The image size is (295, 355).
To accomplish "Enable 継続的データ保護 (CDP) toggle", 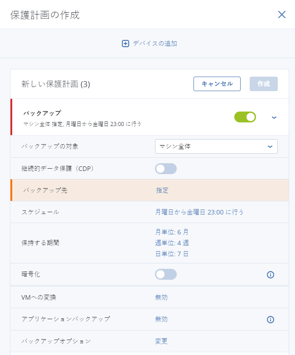I will 166,169.
